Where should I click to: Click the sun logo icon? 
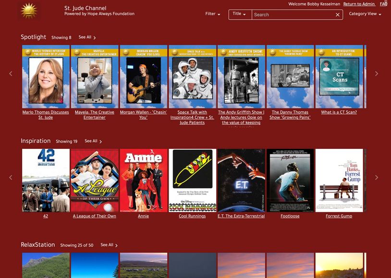(x=29, y=11)
